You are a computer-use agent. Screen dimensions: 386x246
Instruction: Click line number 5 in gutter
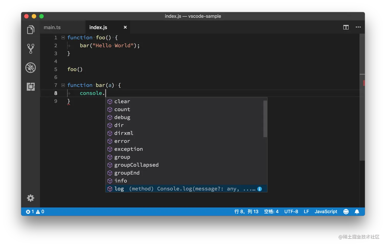point(56,69)
